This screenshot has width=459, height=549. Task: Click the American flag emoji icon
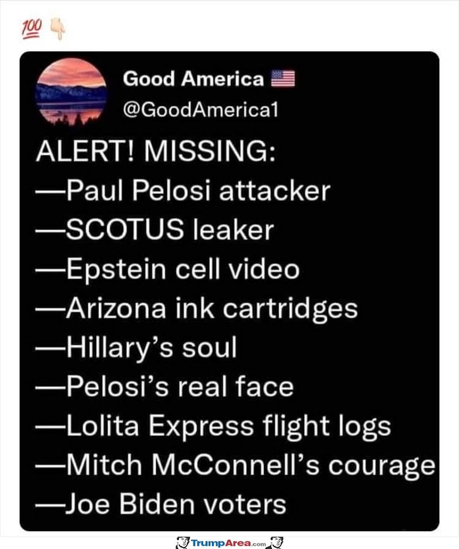point(283,79)
